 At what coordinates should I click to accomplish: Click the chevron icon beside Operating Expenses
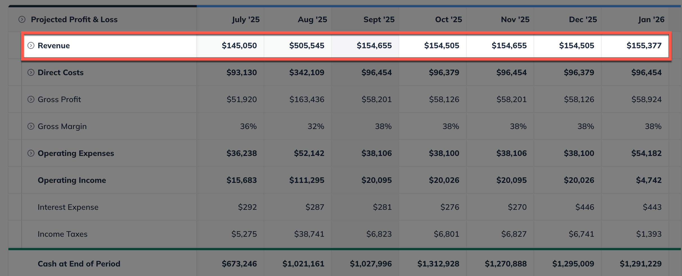(x=31, y=153)
